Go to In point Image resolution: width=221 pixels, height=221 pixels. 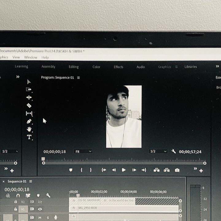coord(104,170)
